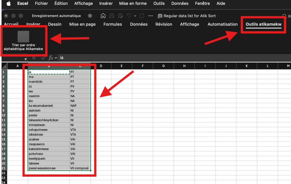Image resolution: width=291 pixels, height=184 pixels.
Task: Select column G header
Action: (x=163, y=66)
